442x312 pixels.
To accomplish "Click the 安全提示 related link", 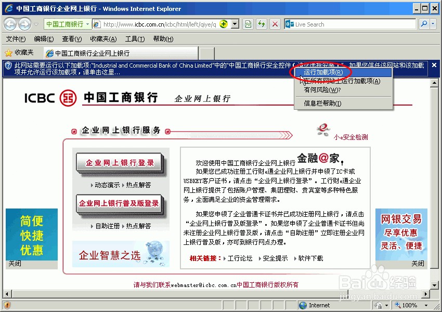I will point(275,258).
